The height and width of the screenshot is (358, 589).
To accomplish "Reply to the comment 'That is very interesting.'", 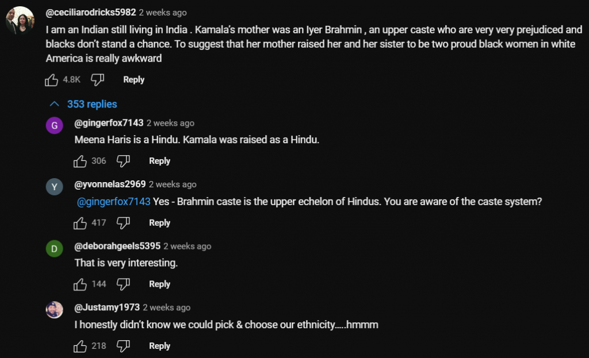I will [159, 284].
